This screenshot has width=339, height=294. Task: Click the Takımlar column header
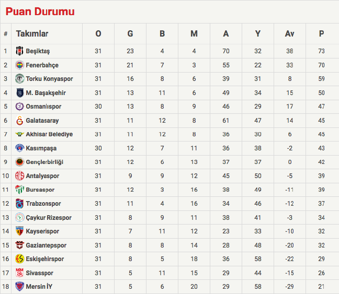tap(32, 34)
